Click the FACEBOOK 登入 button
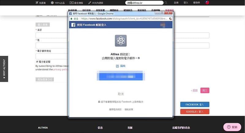This screenshot has width=245, height=133. tap(195, 104)
